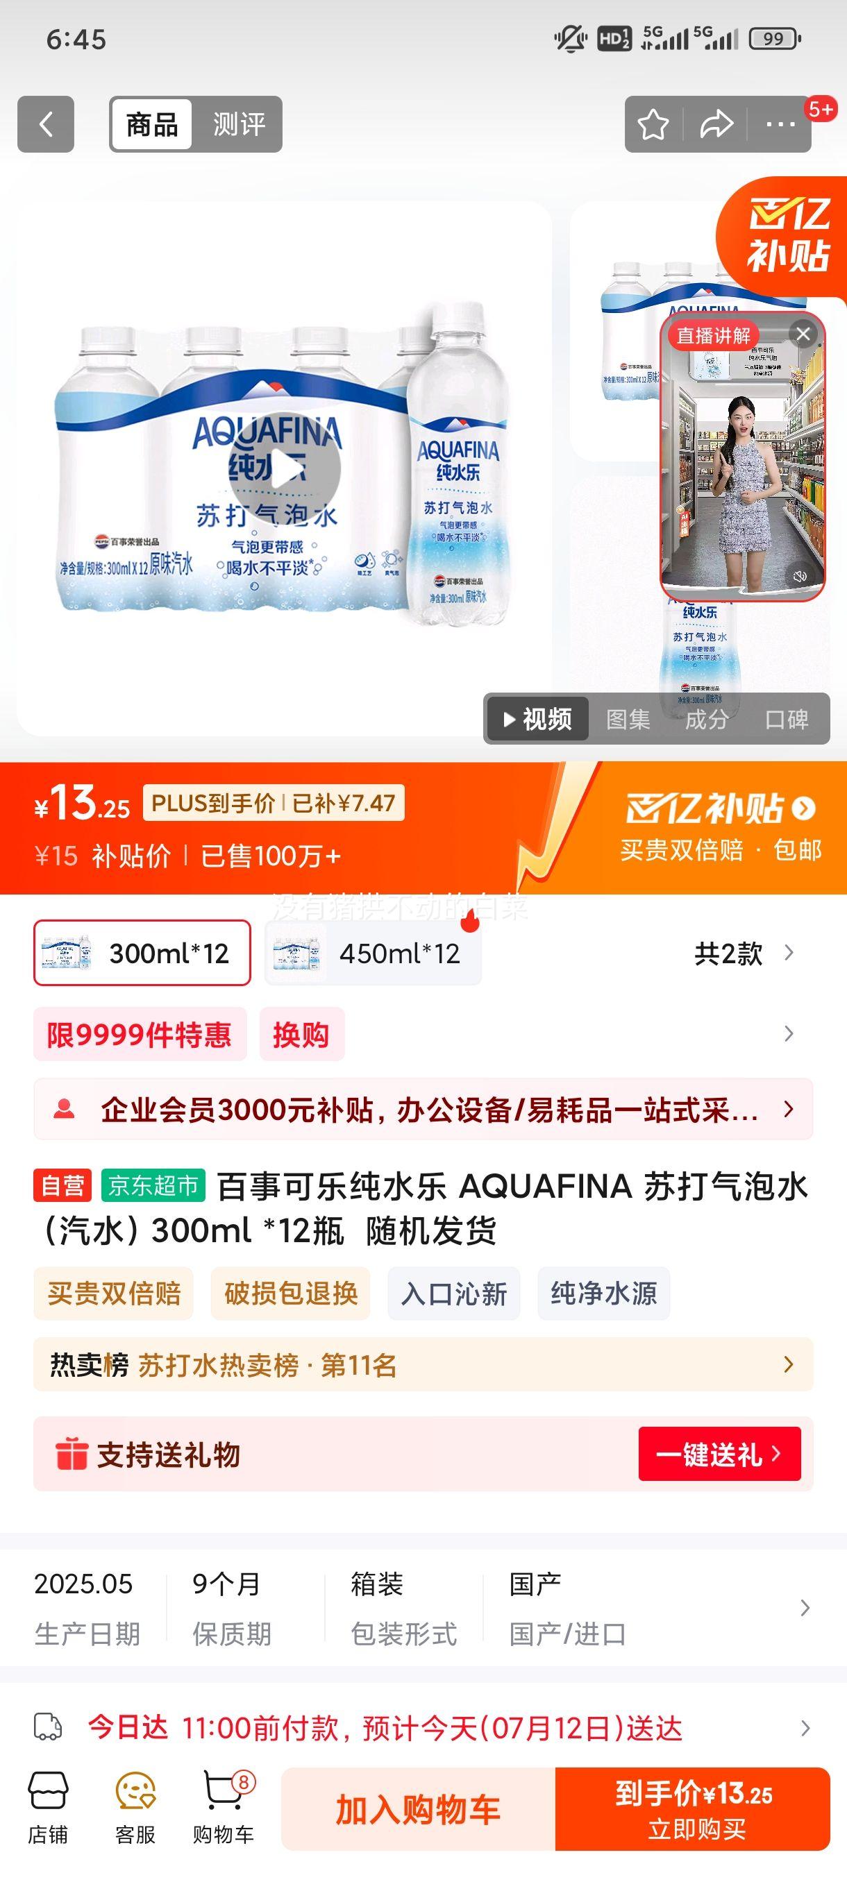Viewport: 847px width, 1882px height.
Task: Tap the share arrow icon
Action: (x=716, y=124)
